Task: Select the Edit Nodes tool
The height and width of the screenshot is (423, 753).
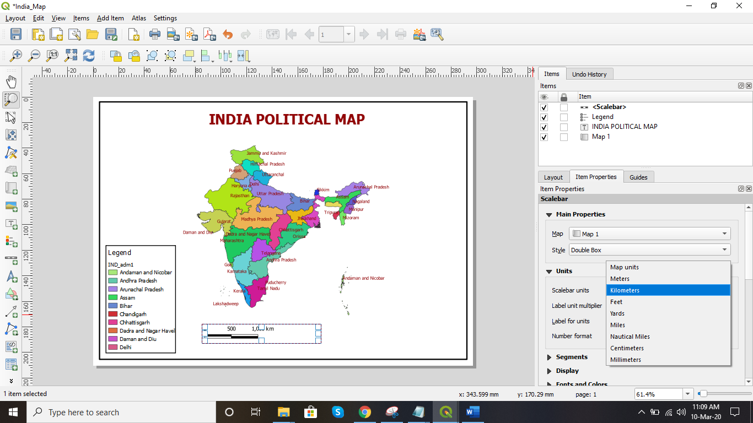Action: click(x=11, y=153)
